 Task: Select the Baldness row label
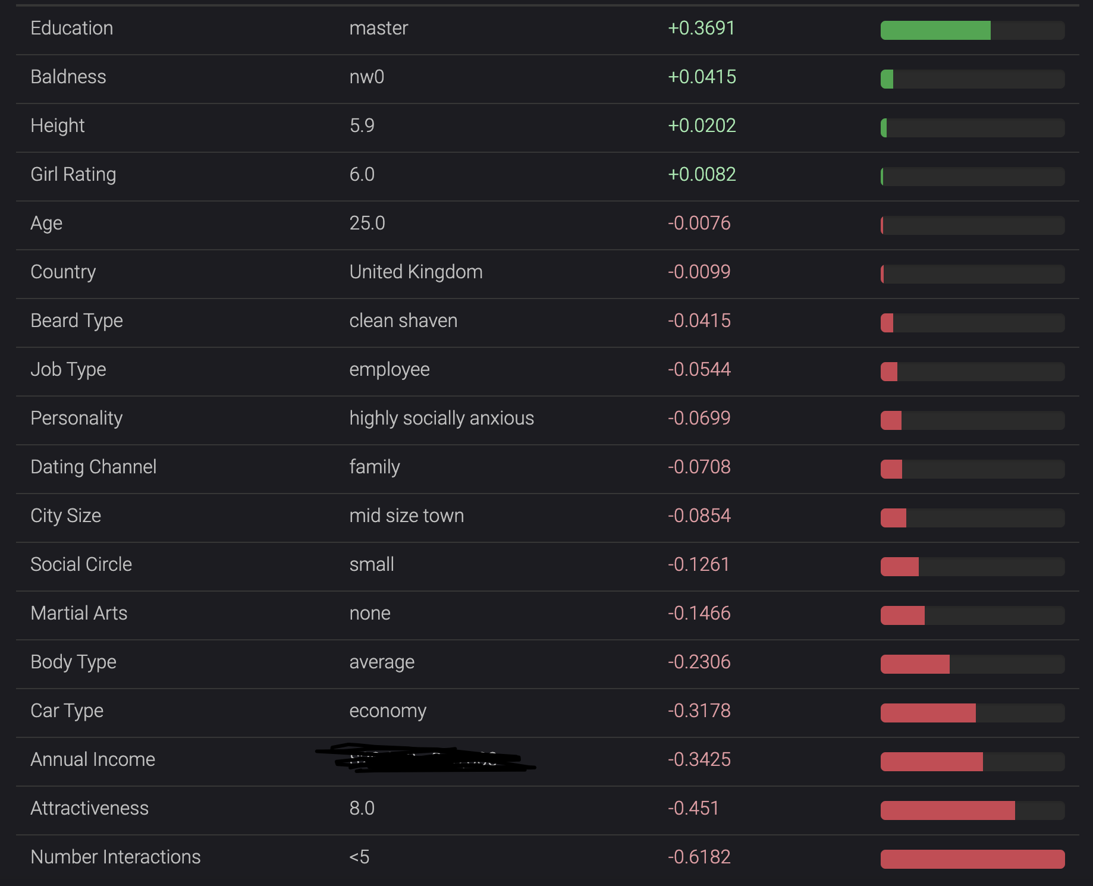click(x=68, y=77)
